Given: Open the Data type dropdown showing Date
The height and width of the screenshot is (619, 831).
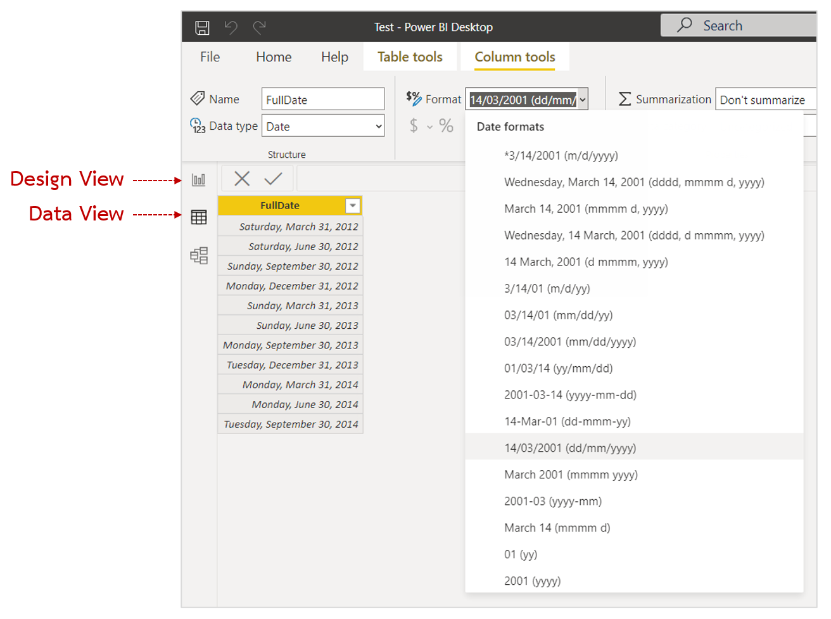Looking at the screenshot, I should coord(377,125).
